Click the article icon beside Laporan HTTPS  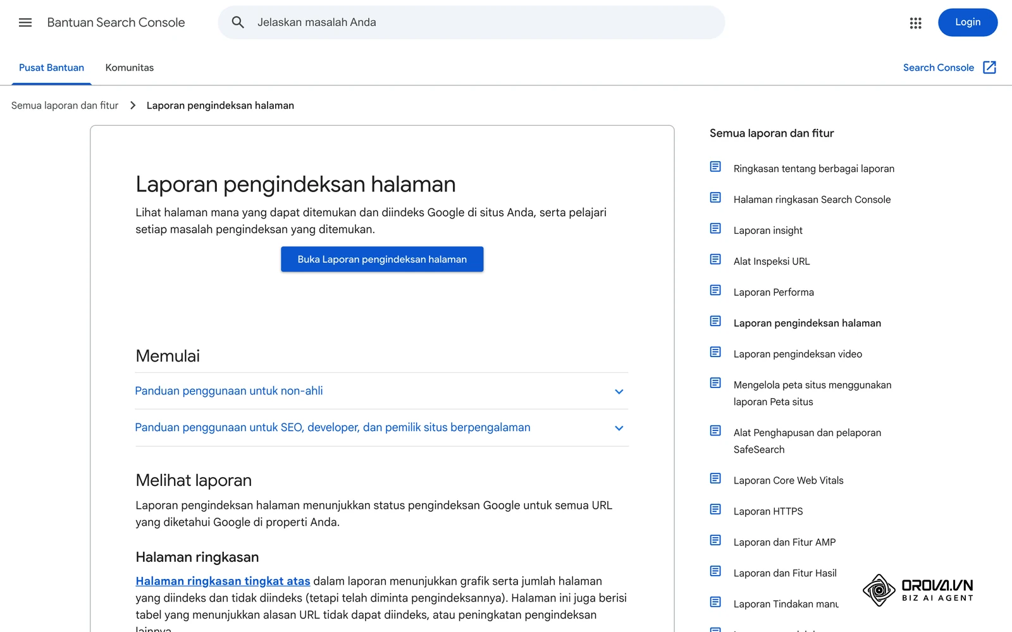coord(715,509)
